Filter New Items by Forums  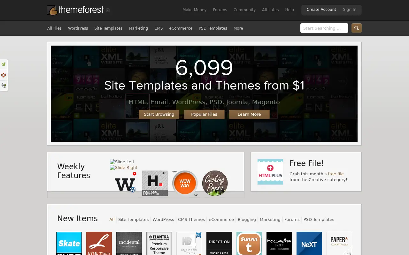[292, 220]
